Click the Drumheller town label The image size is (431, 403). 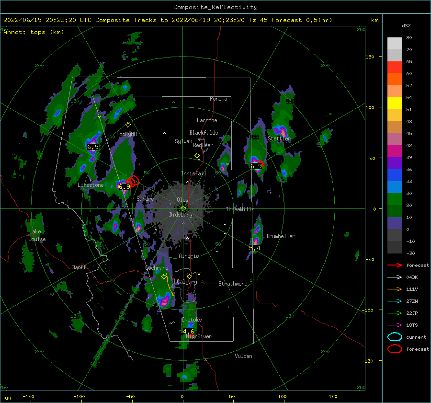point(281,236)
